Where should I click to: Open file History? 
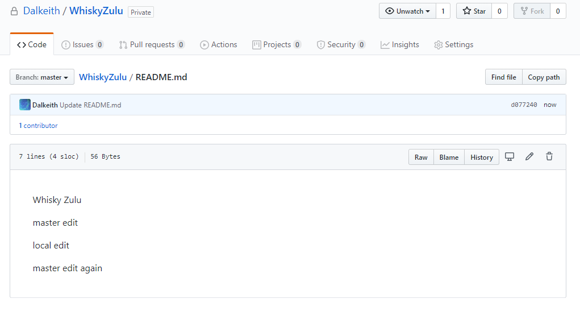click(x=482, y=157)
